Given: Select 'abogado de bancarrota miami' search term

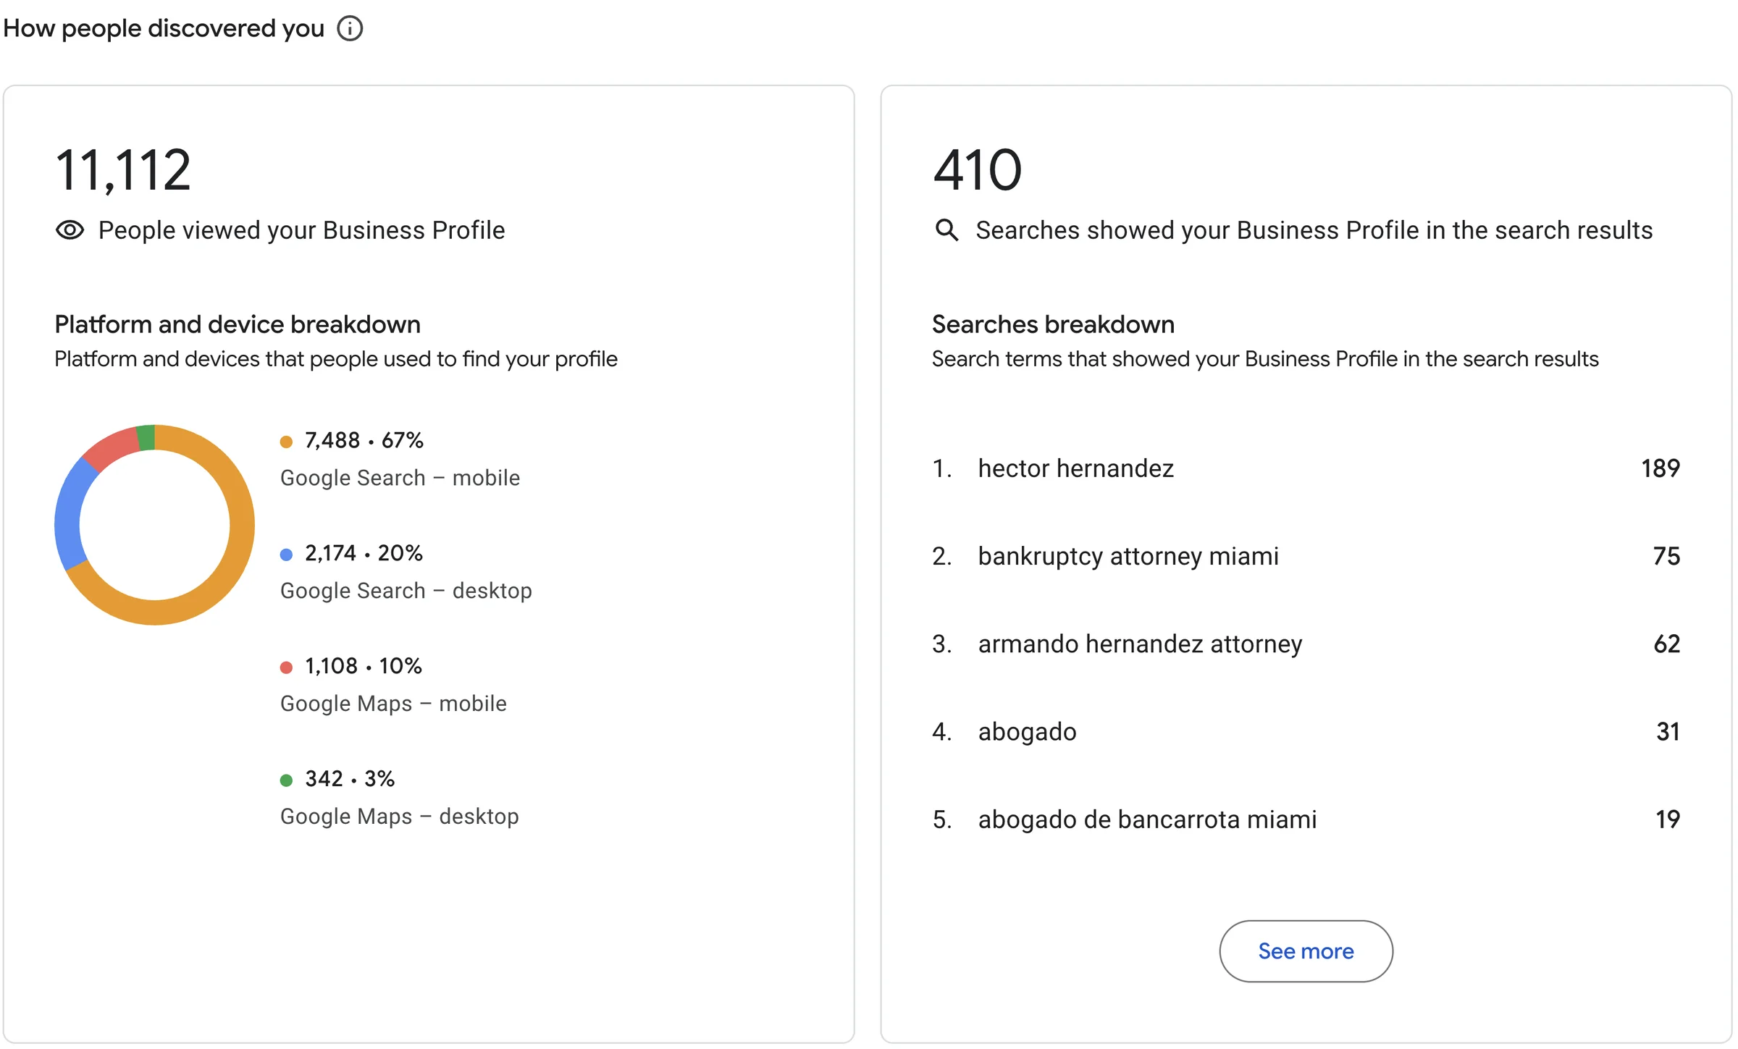Looking at the screenshot, I should point(1147,819).
